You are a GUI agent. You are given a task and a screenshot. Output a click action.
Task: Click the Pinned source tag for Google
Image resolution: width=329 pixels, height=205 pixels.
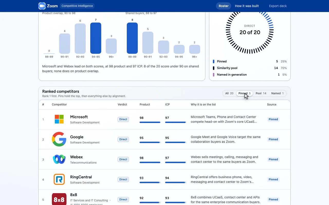[x=273, y=139]
